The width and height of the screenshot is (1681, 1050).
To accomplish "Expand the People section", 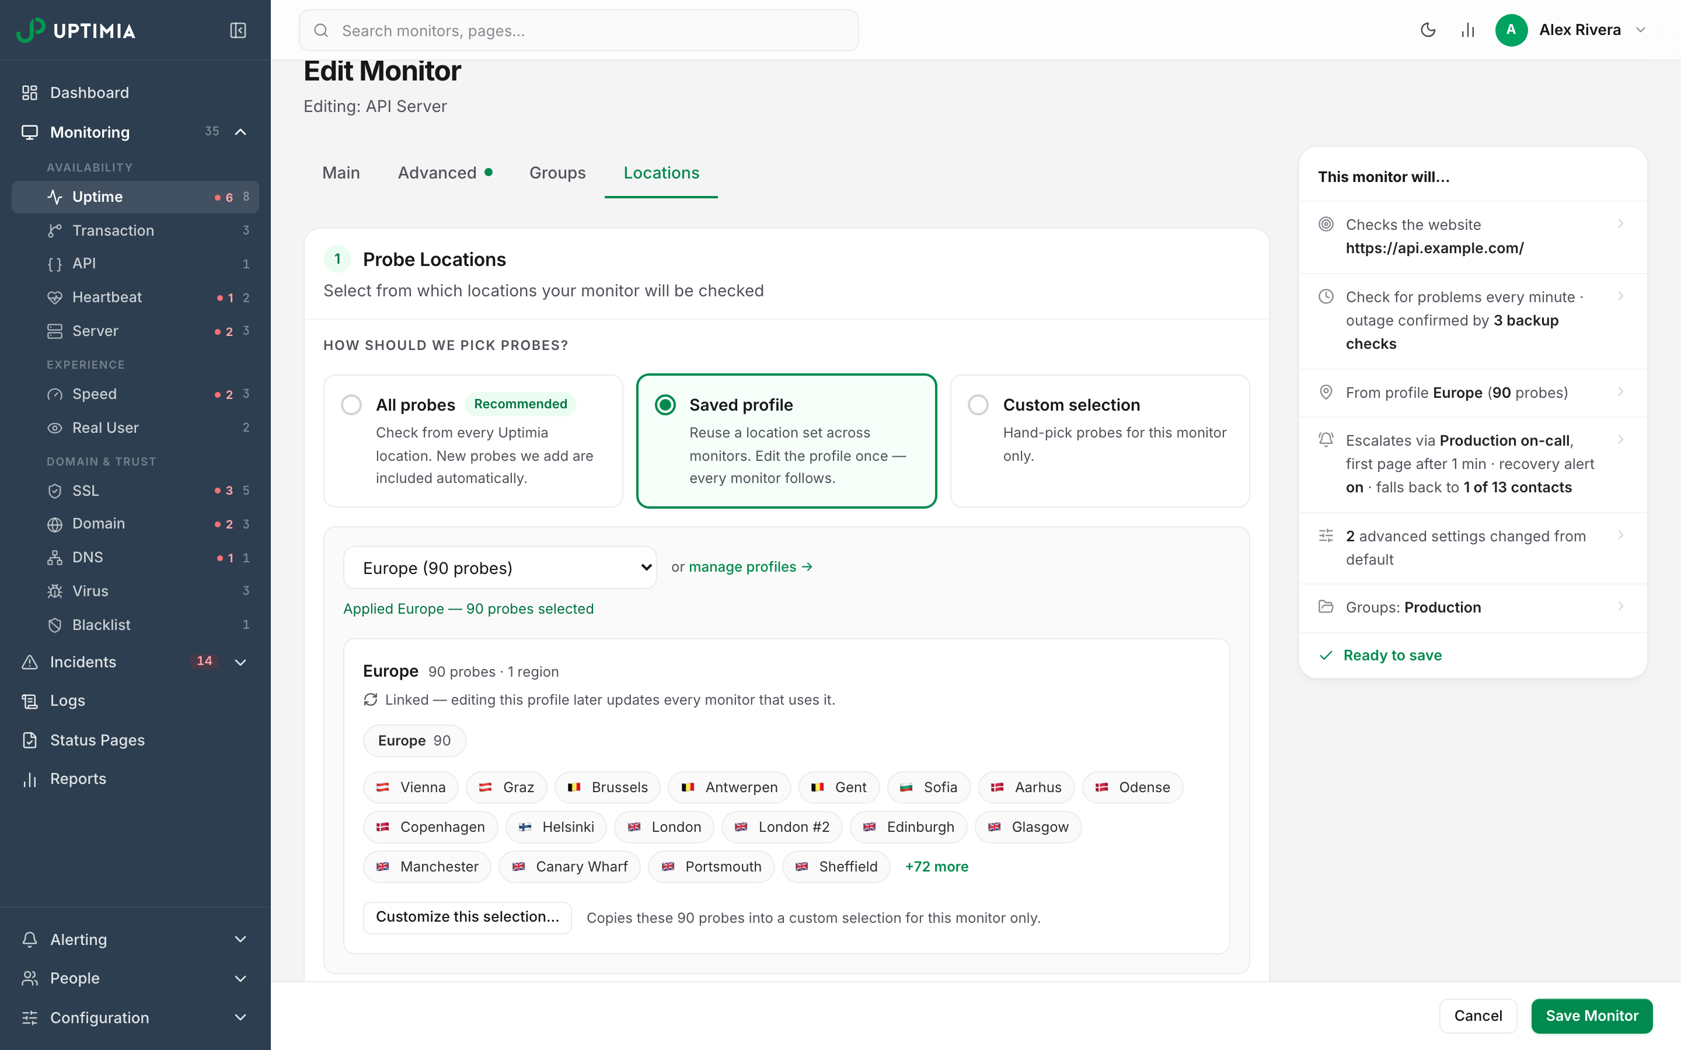I will [x=240, y=978].
